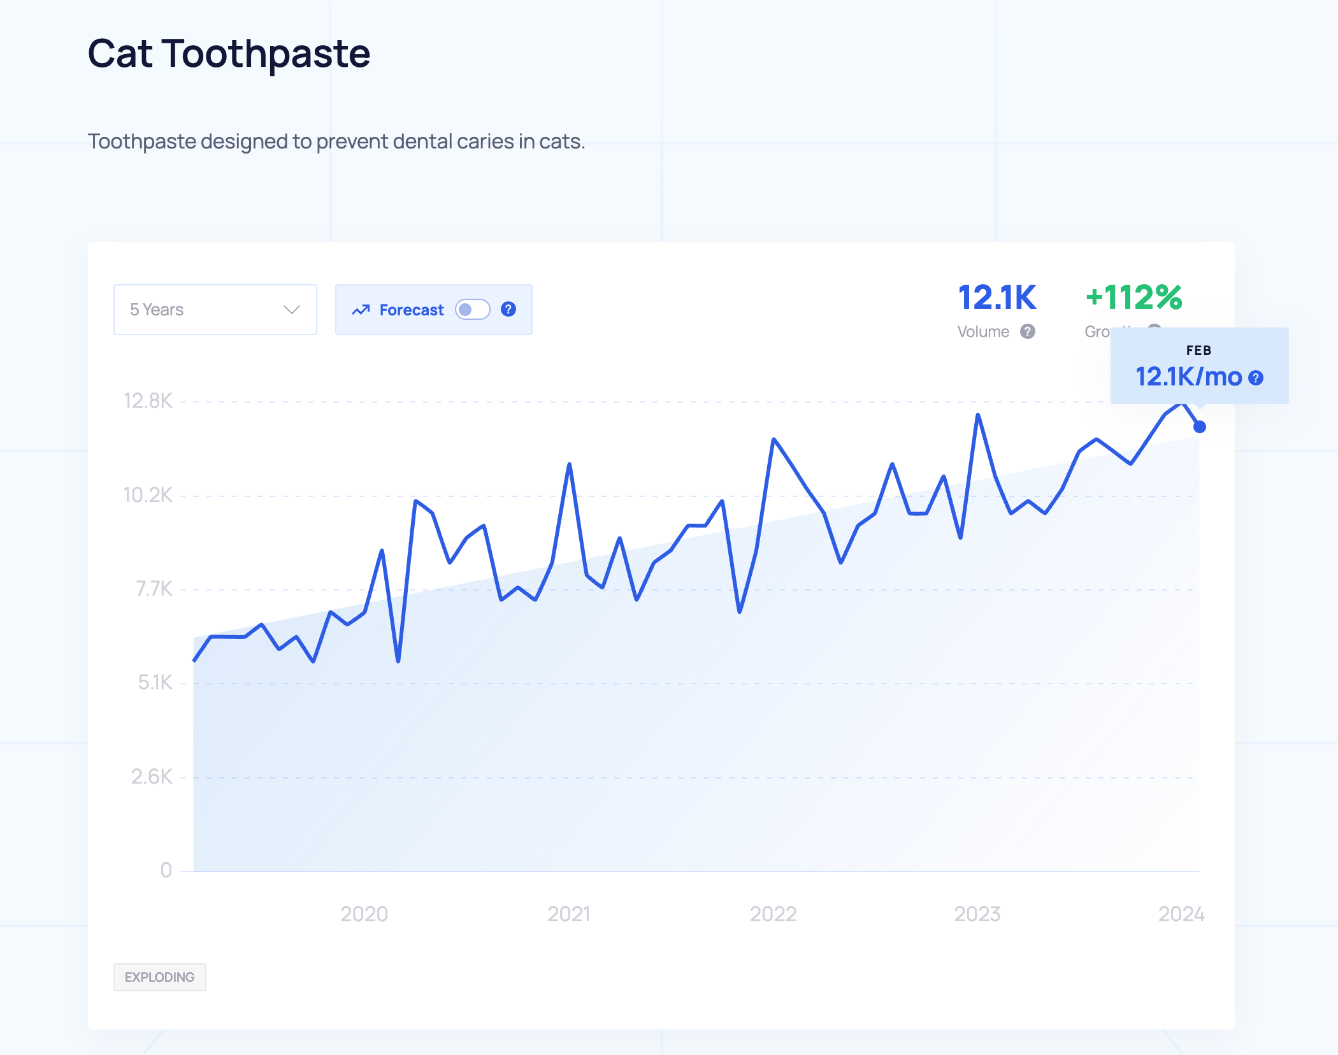Click the 7.7K y-axis label
This screenshot has width=1338, height=1055.
point(154,589)
